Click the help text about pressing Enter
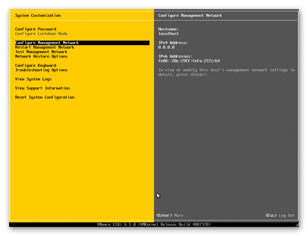Screen dimensions: 308x236 pyautogui.click(x=226, y=72)
